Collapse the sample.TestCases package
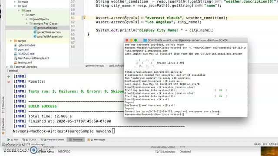This screenshot has height=156, width=278. 27,23
